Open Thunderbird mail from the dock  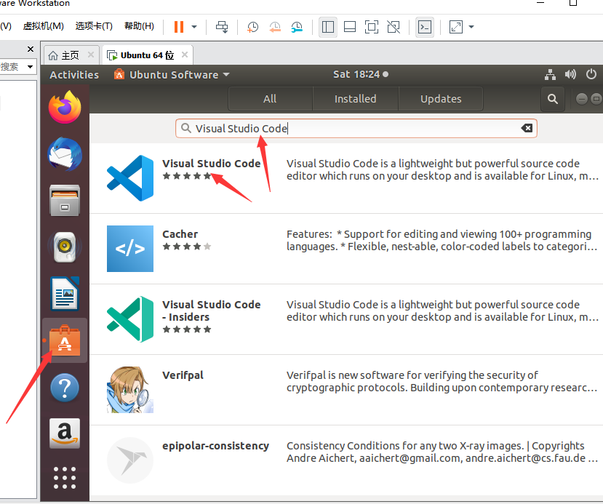pos(65,154)
